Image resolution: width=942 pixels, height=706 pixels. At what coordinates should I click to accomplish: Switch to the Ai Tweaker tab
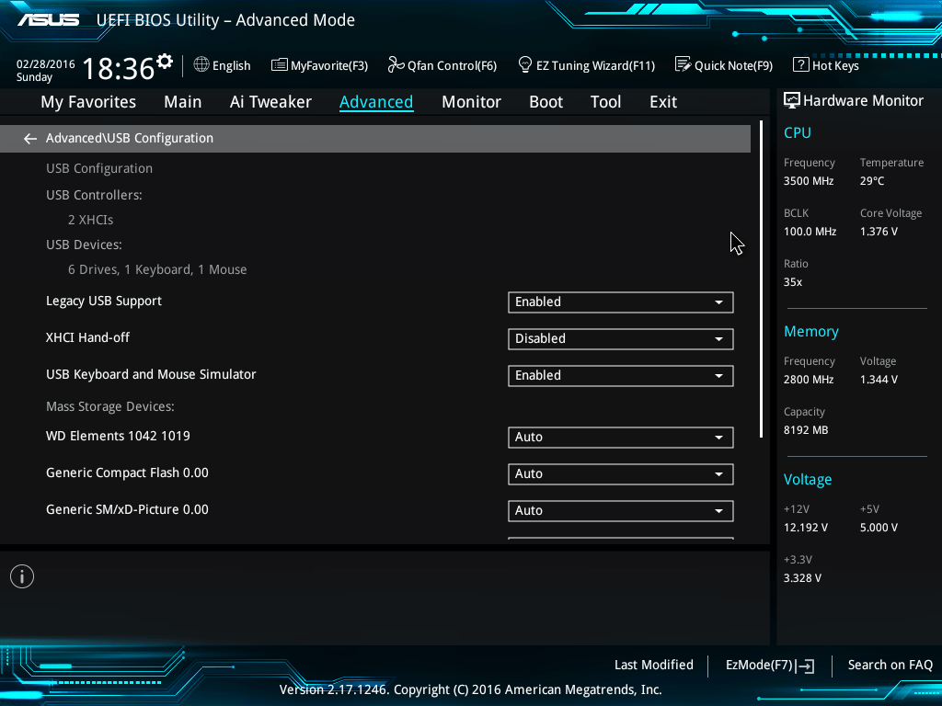point(270,102)
